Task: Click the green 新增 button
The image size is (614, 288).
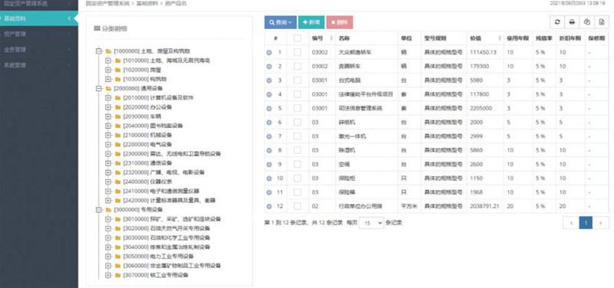Action: pos(312,22)
